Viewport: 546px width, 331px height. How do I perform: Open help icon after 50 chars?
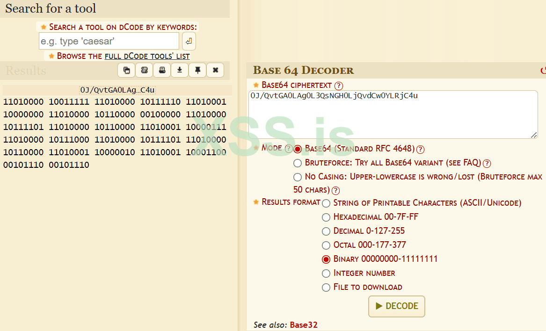pyautogui.click(x=335, y=190)
